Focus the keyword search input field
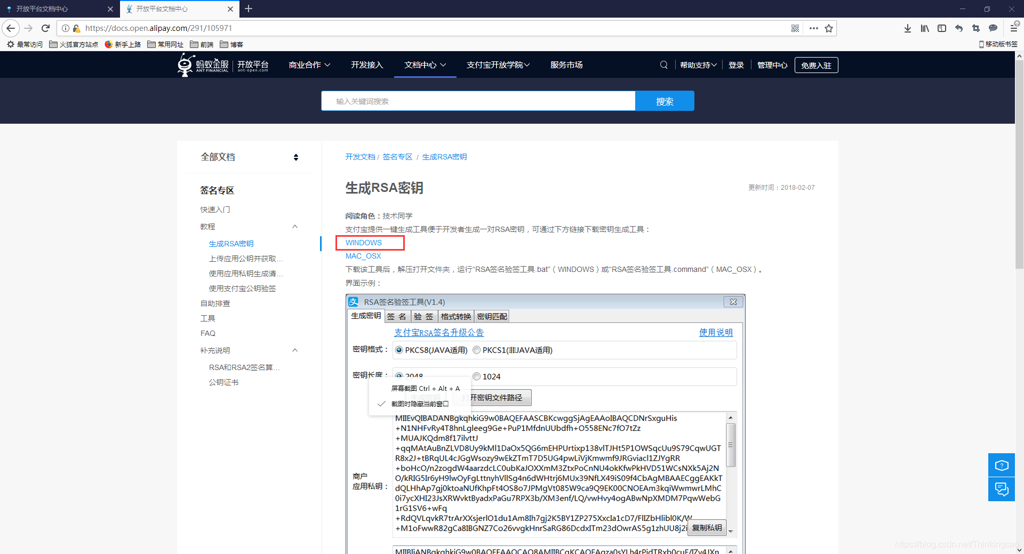The width and height of the screenshot is (1024, 554). [478, 101]
